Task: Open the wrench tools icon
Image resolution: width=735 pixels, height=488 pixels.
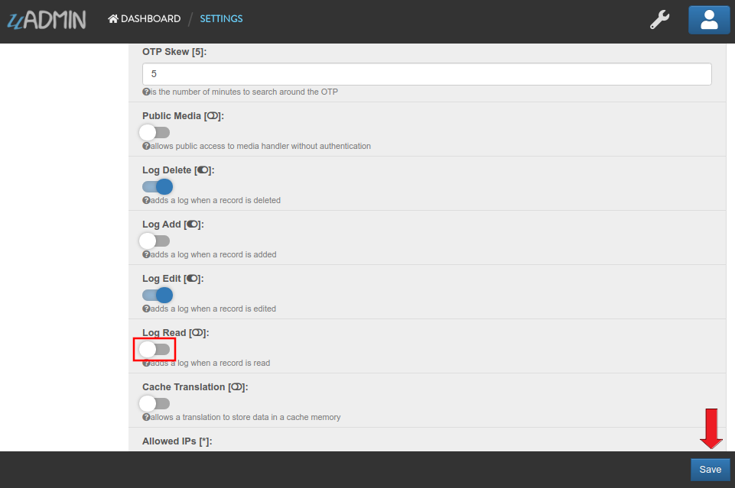Action: pyautogui.click(x=659, y=20)
